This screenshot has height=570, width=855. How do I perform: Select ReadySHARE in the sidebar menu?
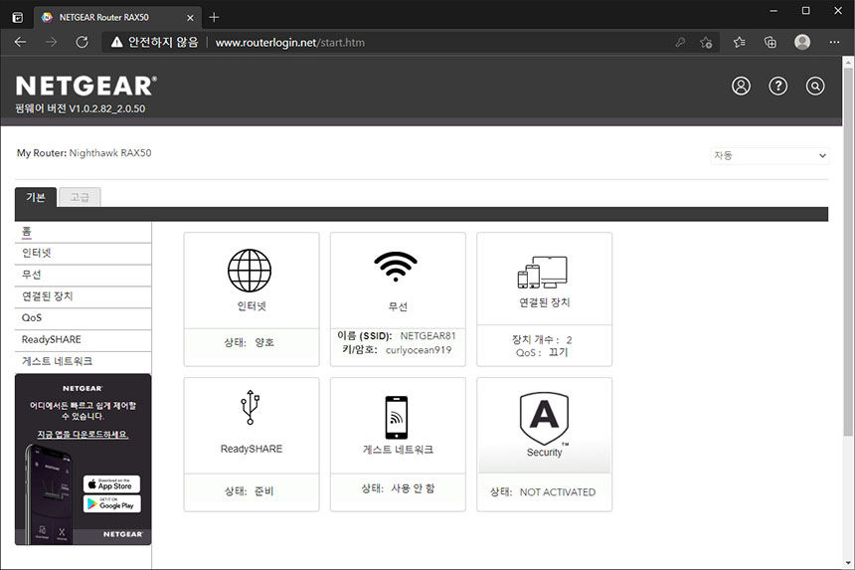[83, 340]
